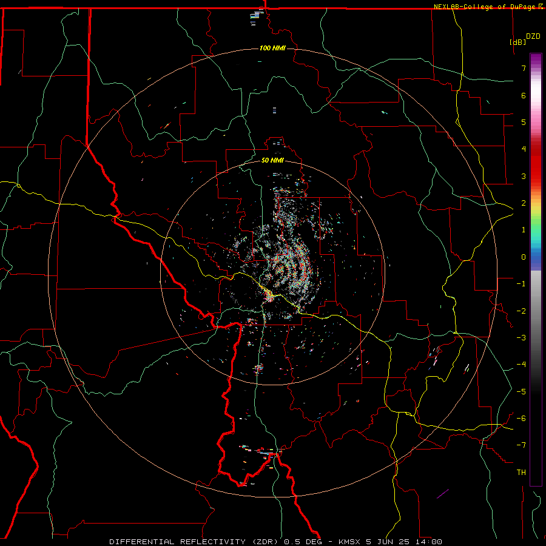The image size is (546, 546).
Task: Click the "[dB]" units label
Action: tap(518, 42)
